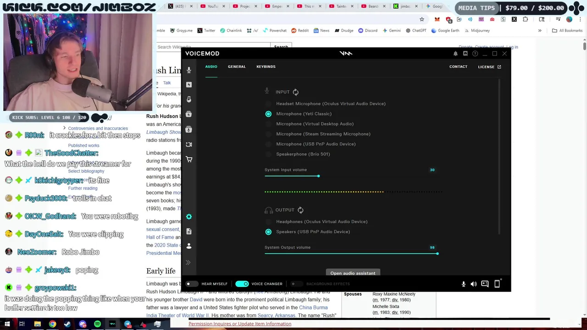Switch to the General settings tab
The image size is (587, 330).
point(237,66)
